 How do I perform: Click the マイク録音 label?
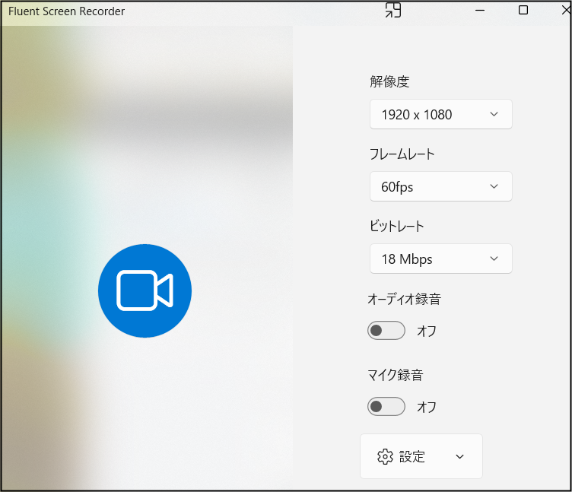(x=395, y=375)
